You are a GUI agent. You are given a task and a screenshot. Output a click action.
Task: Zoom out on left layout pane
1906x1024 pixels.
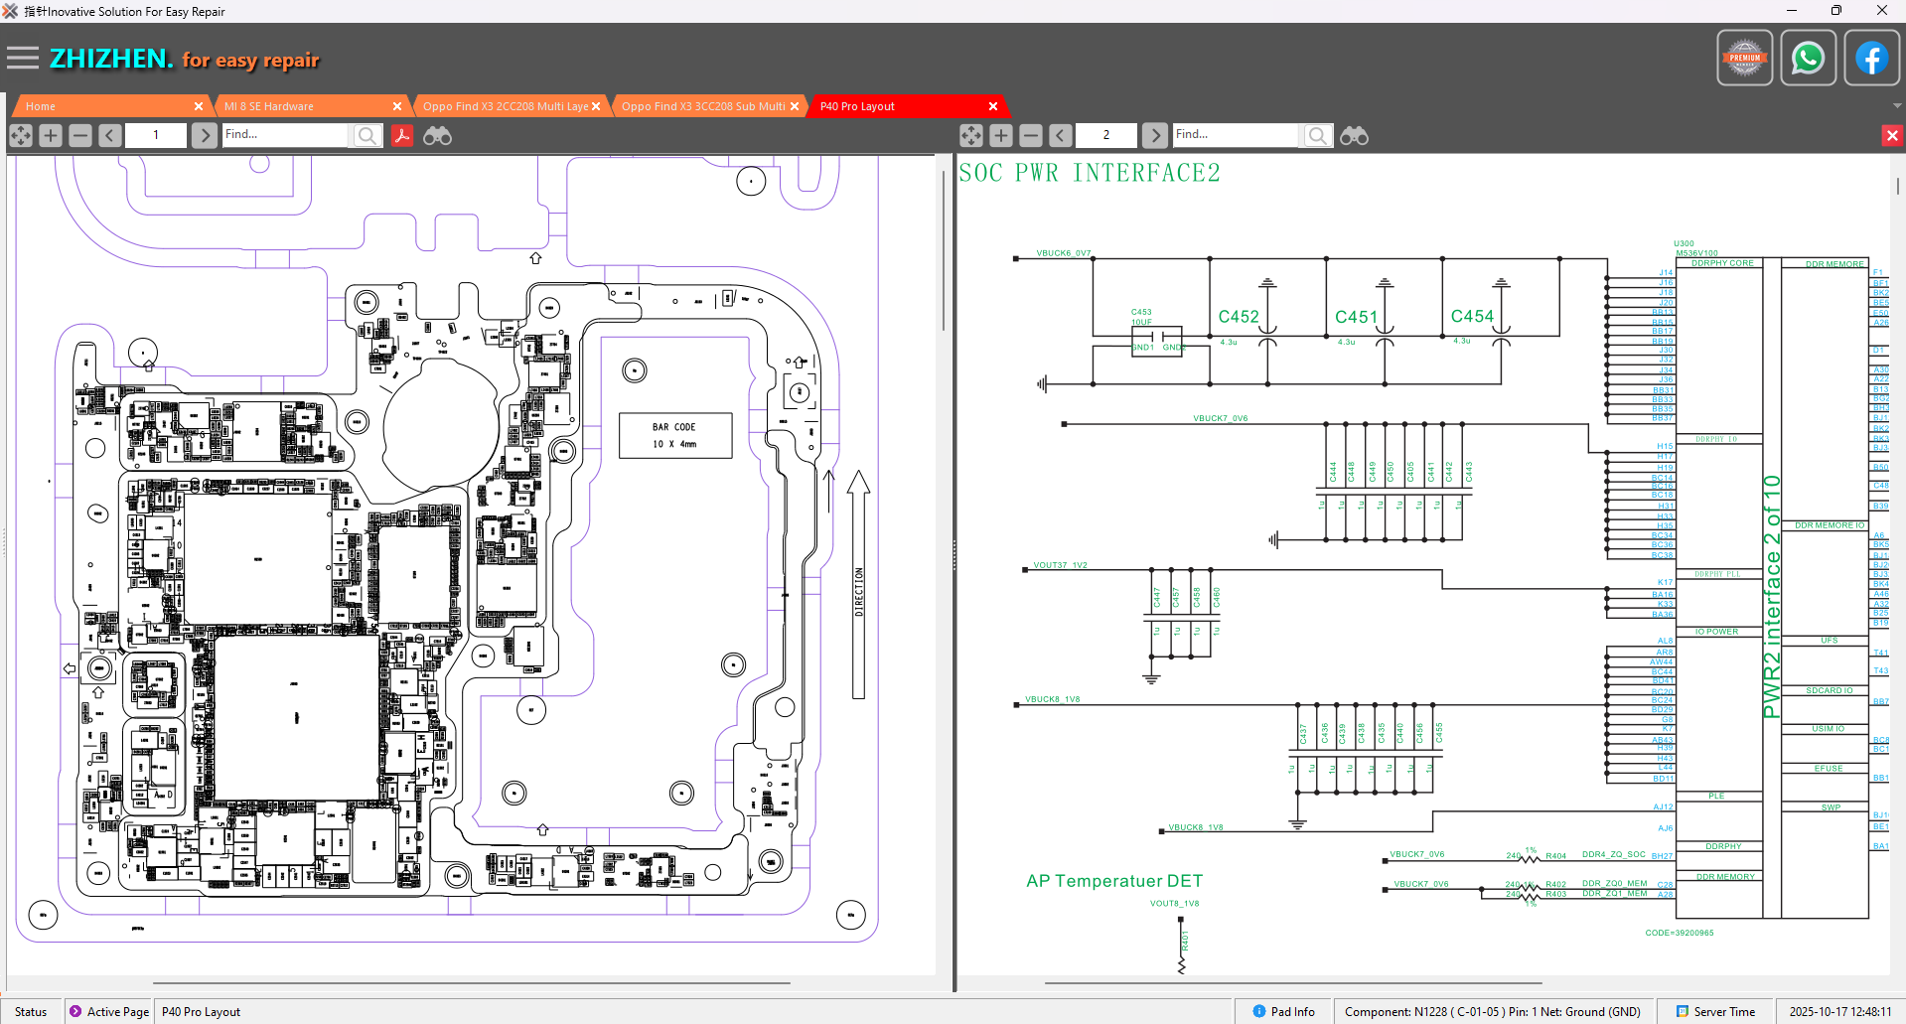(x=80, y=135)
